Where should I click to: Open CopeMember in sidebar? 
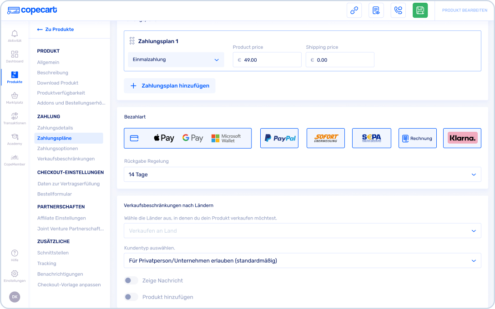click(x=15, y=160)
